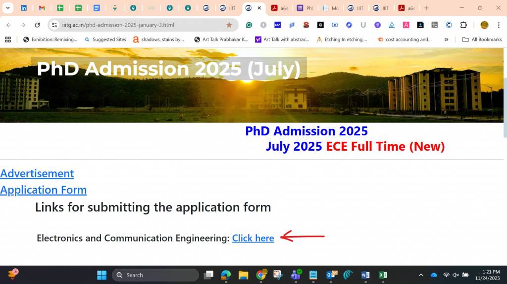Screen dimensions: 507x284
Task: Open 'shadows, stains by...' bookmark
Action: (159, 40)
